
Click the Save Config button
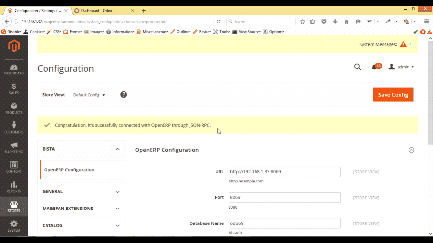pos(393,95)
